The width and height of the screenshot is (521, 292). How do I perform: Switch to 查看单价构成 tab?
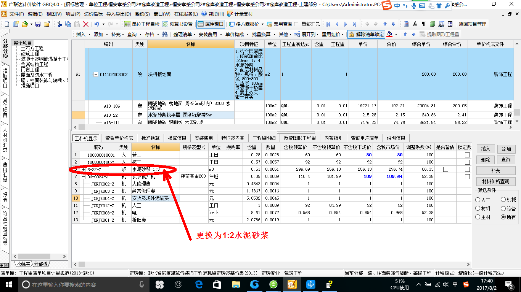(x=119, y=138)
